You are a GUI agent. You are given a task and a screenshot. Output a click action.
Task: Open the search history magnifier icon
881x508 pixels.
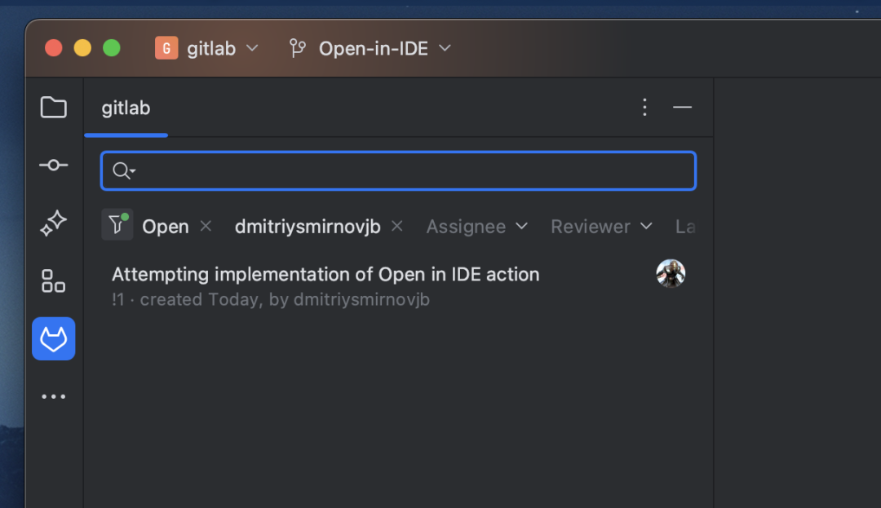click(x=123, y=170)
